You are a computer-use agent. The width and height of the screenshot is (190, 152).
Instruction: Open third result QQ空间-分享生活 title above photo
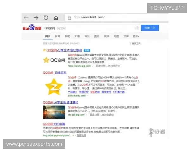click(60, 102)
